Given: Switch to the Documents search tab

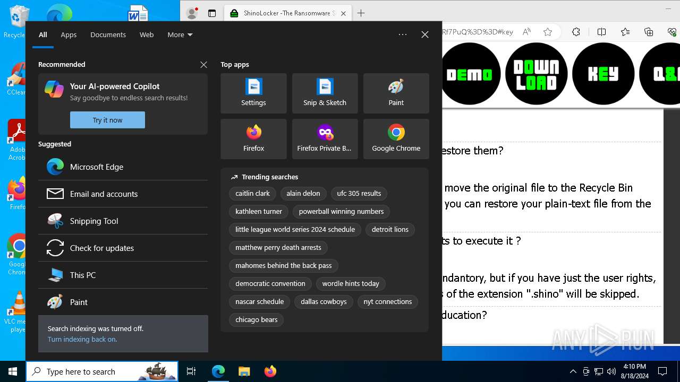Looking at the screenshot, I should pyautogui.click(x=108, y=34).
